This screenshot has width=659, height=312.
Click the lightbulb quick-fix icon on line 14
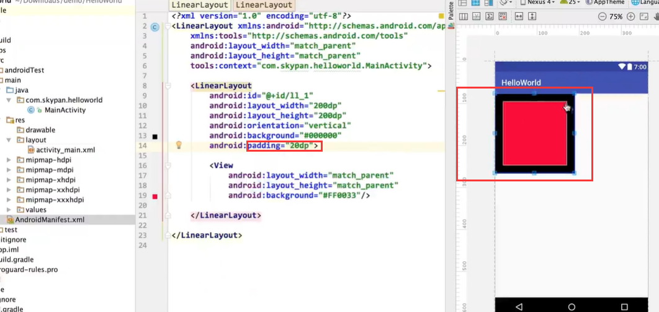(x=179, y=145)
